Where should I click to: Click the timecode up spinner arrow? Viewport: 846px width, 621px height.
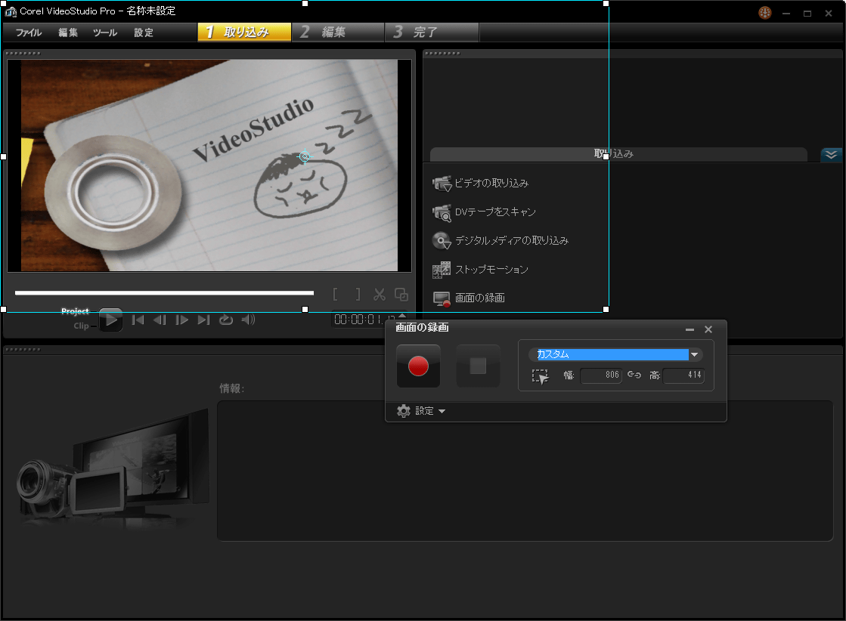pyautogui.click(x=402, y=315)
